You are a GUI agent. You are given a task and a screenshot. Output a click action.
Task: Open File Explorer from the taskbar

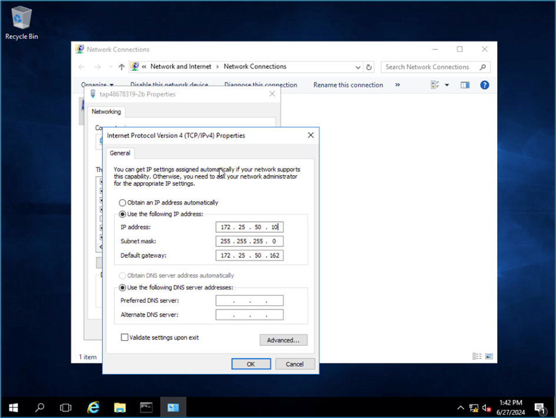click(x=120, y=407)
